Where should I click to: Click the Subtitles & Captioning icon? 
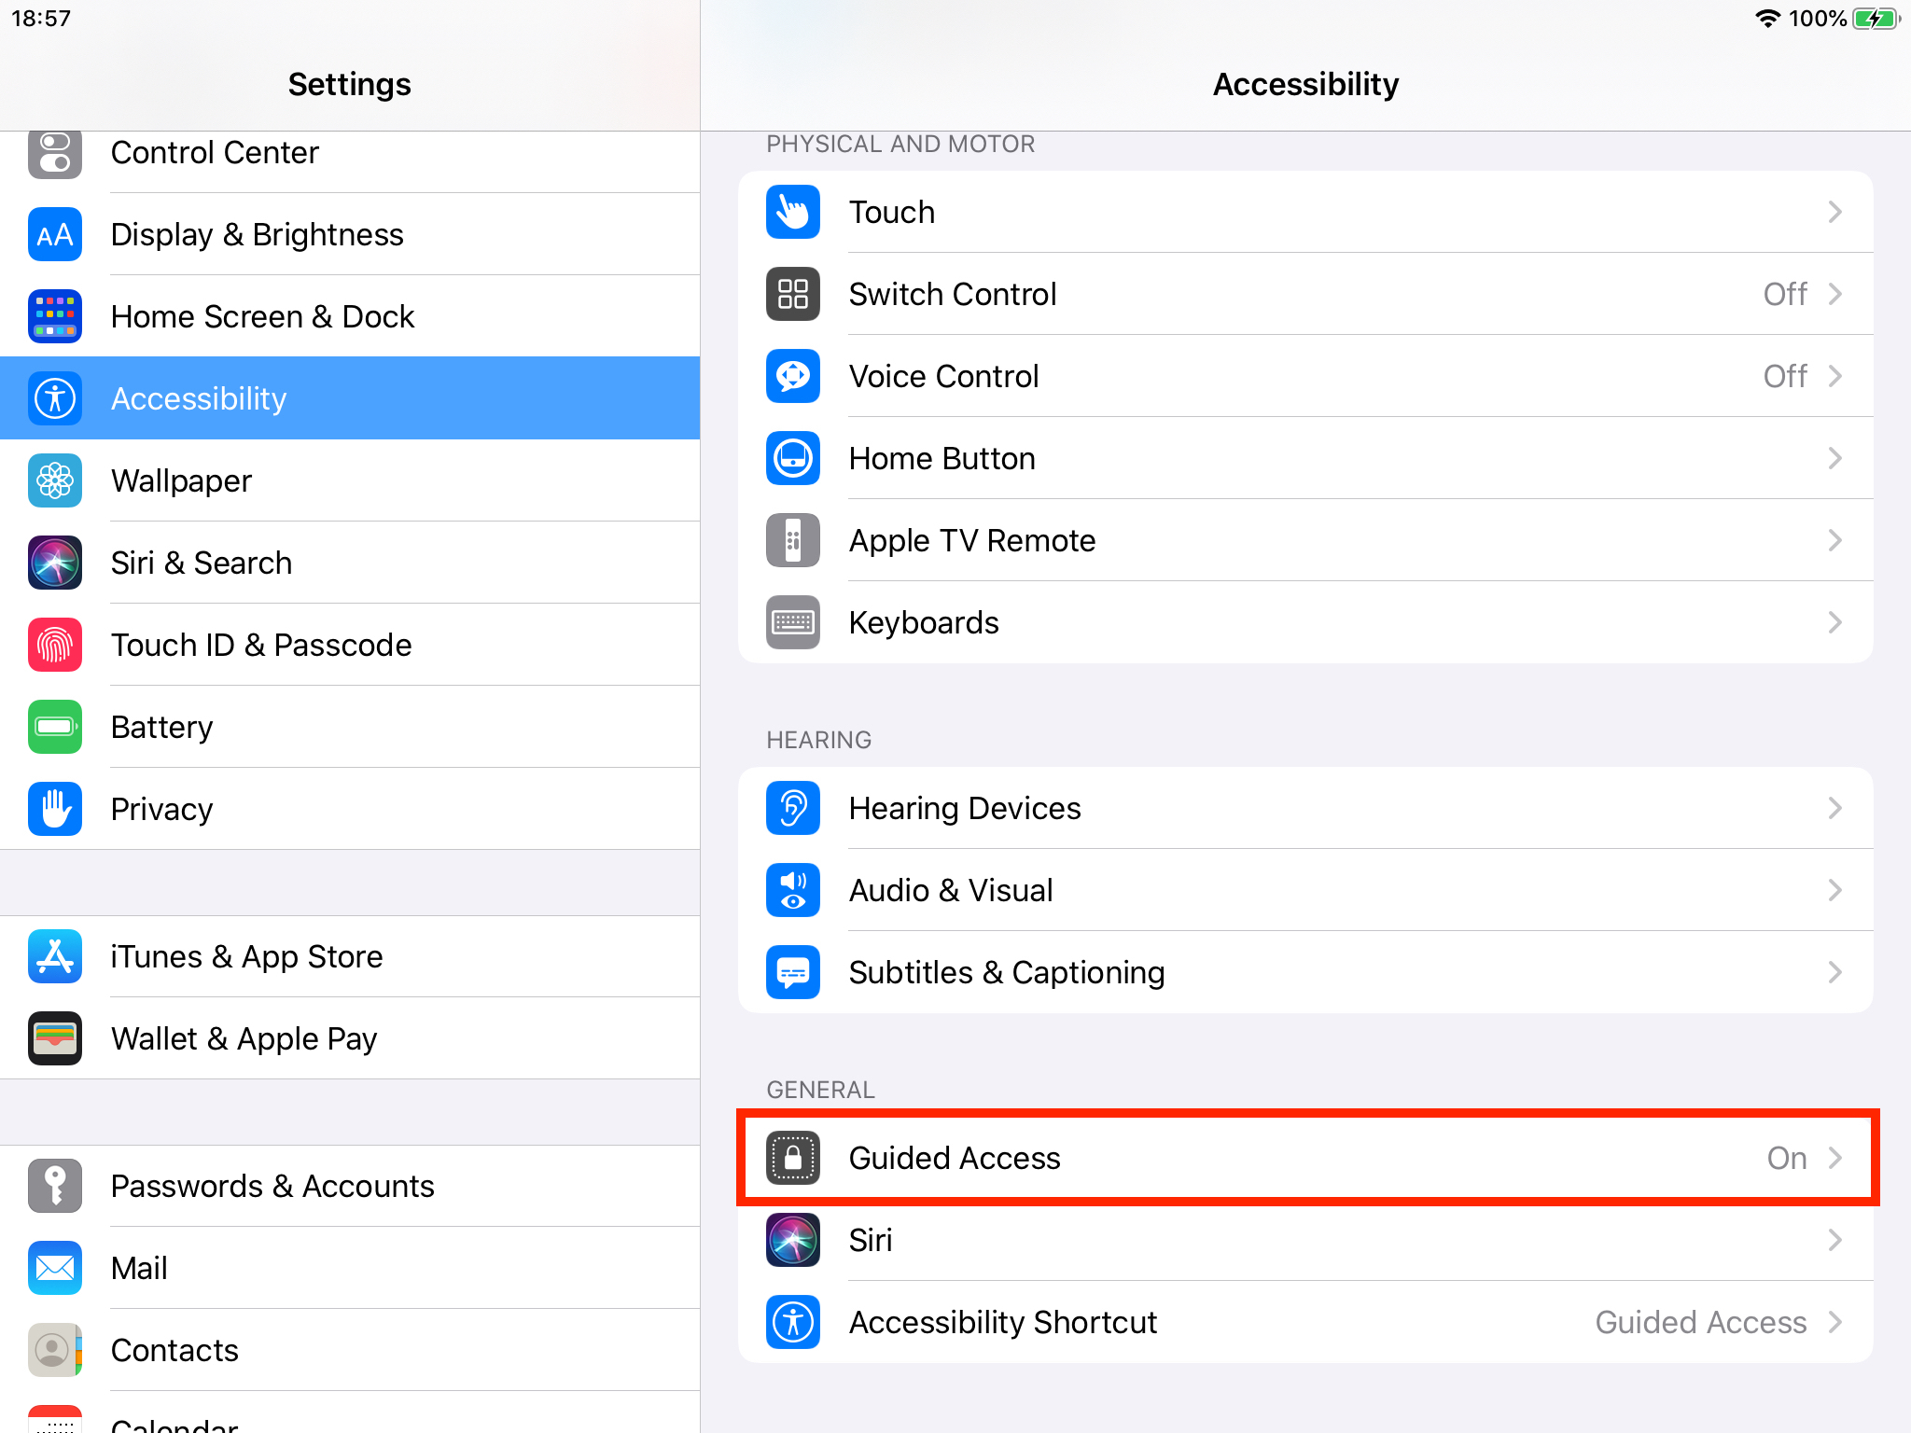pos(792,972)
